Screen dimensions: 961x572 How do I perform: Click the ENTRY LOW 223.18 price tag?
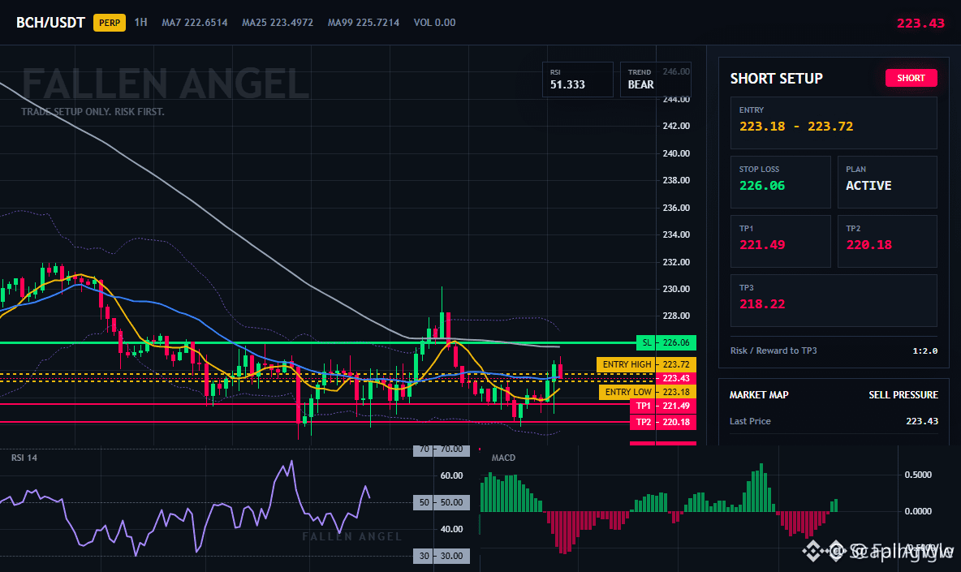click(647, 392)
